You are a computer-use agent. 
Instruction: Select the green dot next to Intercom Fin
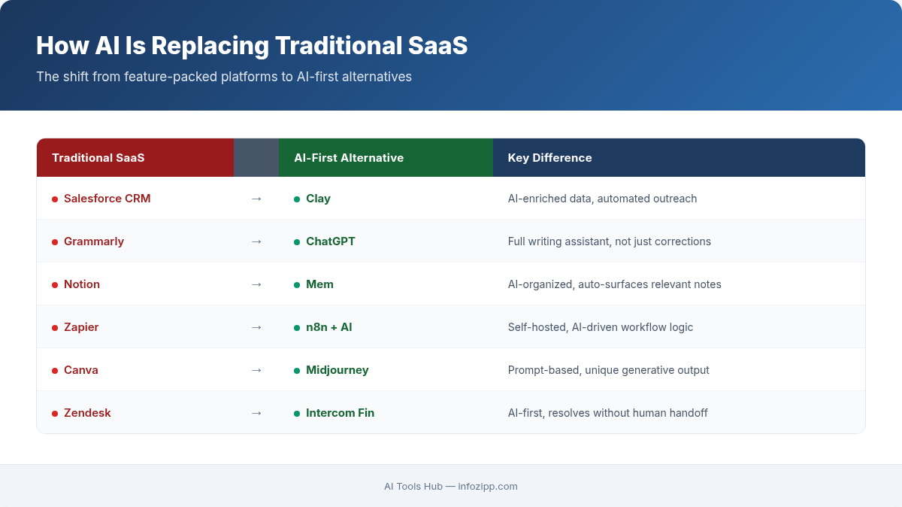pos(296,413)
